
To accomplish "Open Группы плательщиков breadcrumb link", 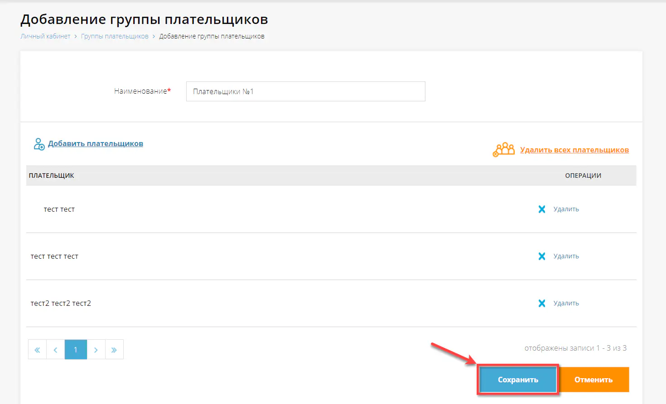I will tap(115, 36).
